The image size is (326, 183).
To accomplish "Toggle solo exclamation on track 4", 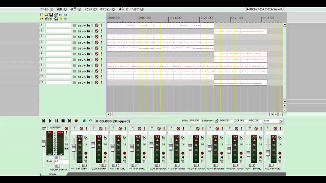I will 101,43.
